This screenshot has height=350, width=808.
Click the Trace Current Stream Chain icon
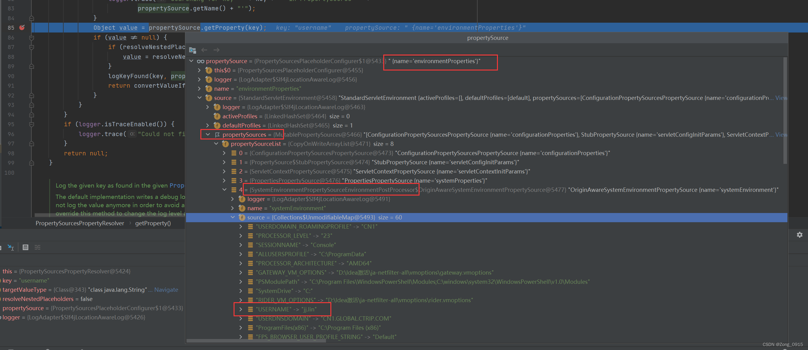[37, 247]
